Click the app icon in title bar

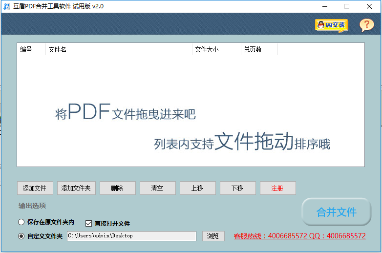pyautogui.click(x=6, y=6)
